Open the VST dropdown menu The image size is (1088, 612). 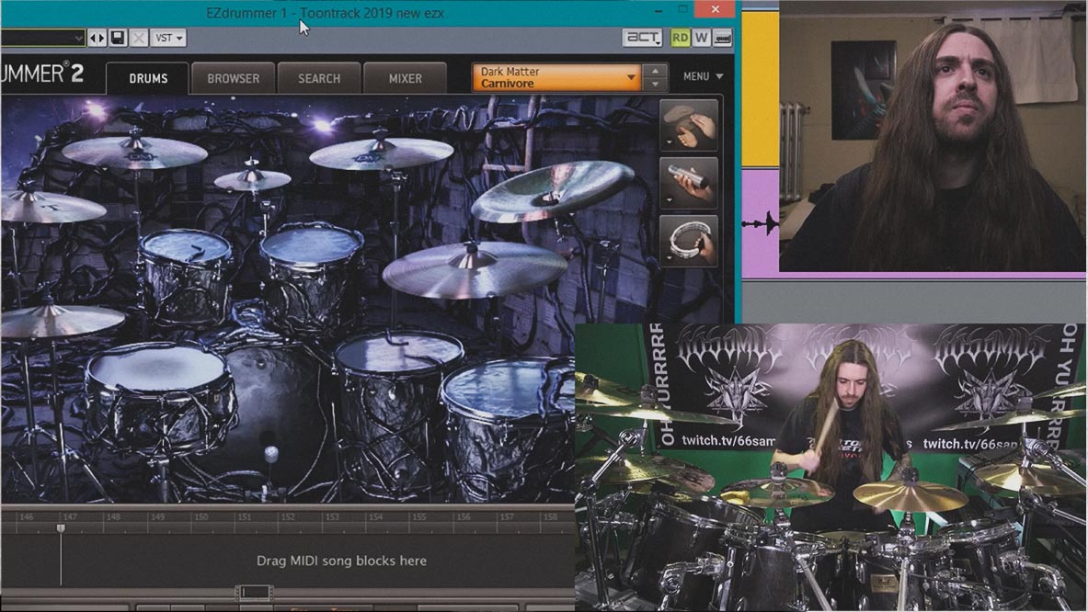point(168,38)
